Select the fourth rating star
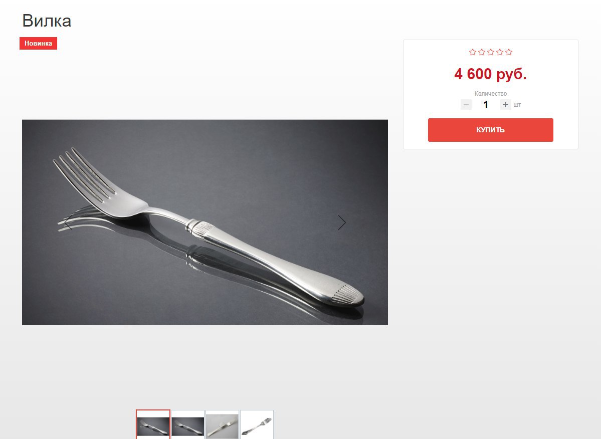 tap(500, 52)
